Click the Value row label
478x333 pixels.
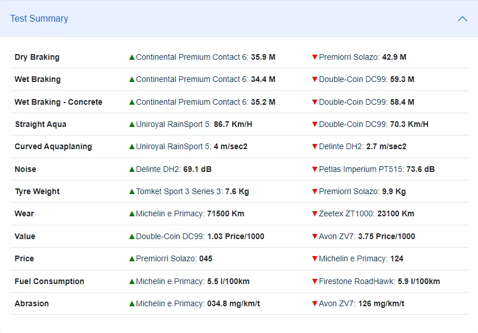25,236
